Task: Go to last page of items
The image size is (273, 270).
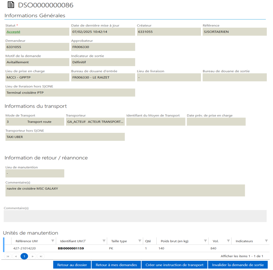Action: tap(41, 256)
